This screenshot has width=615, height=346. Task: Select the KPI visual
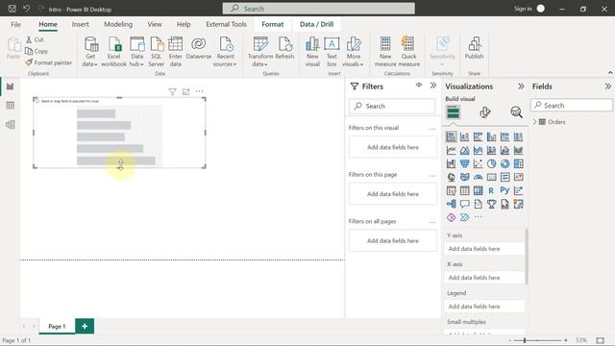point(518,177)
